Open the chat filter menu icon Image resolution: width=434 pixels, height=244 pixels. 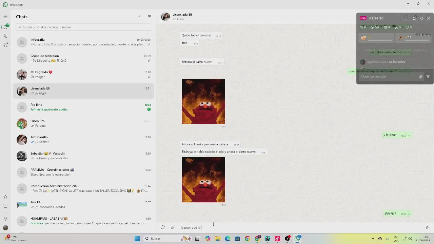(149, 16)
